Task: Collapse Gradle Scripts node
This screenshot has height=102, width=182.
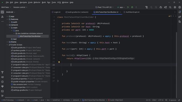Action: coord(7,45)
